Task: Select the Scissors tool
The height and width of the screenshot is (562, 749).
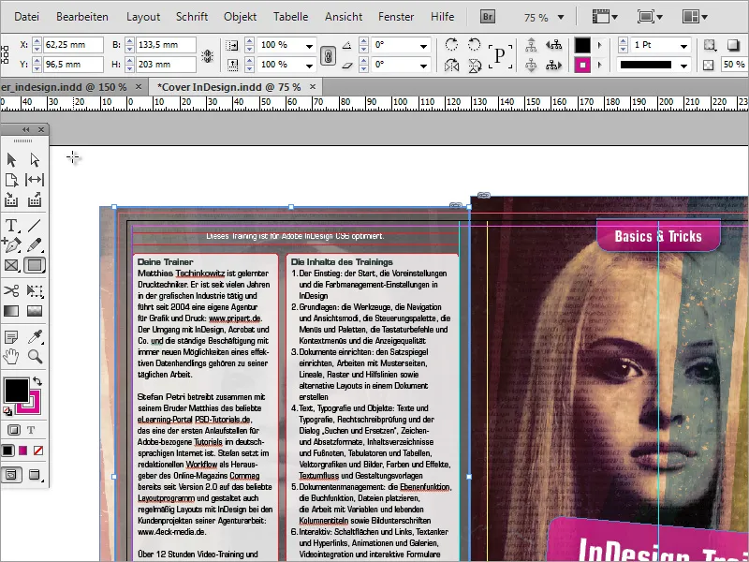Action: pyautogui.click(x=11, y=290)
